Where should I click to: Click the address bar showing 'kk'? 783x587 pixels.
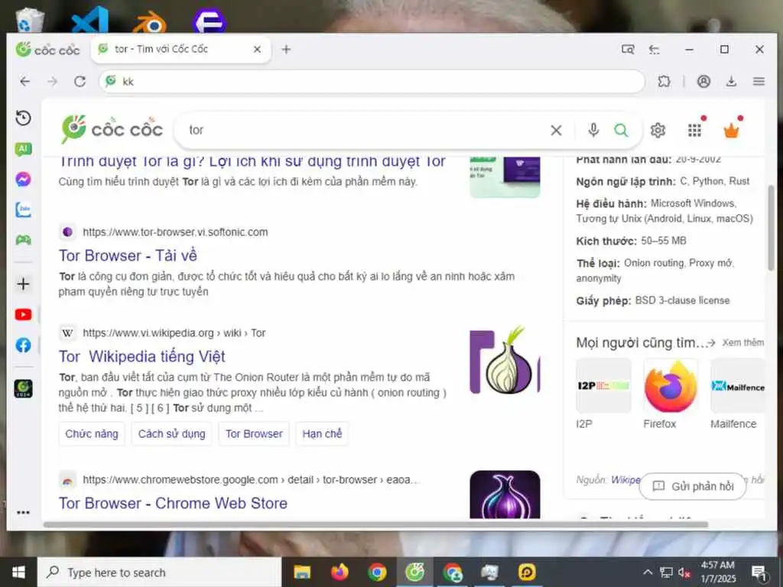click(372, 81)
